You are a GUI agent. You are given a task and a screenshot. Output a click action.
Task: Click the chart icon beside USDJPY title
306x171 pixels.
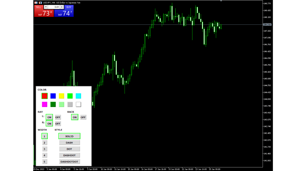click(x=40, y=3)
